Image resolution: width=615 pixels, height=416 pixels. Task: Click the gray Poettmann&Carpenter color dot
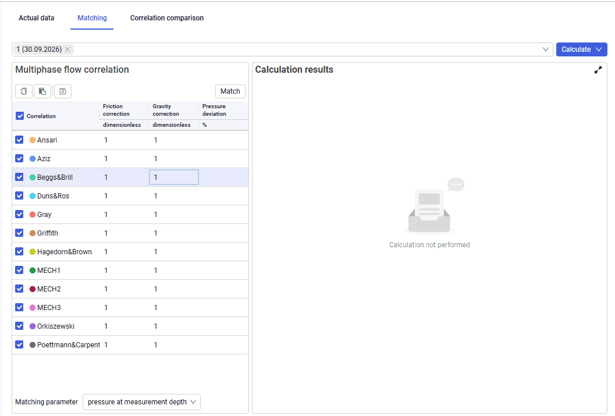click(x=33, y=345)
